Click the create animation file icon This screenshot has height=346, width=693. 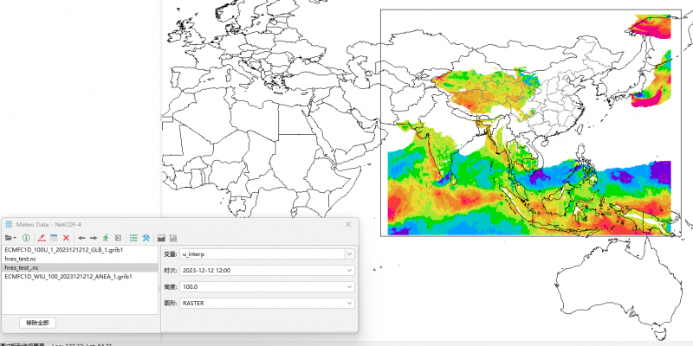(x=118, y=237)
